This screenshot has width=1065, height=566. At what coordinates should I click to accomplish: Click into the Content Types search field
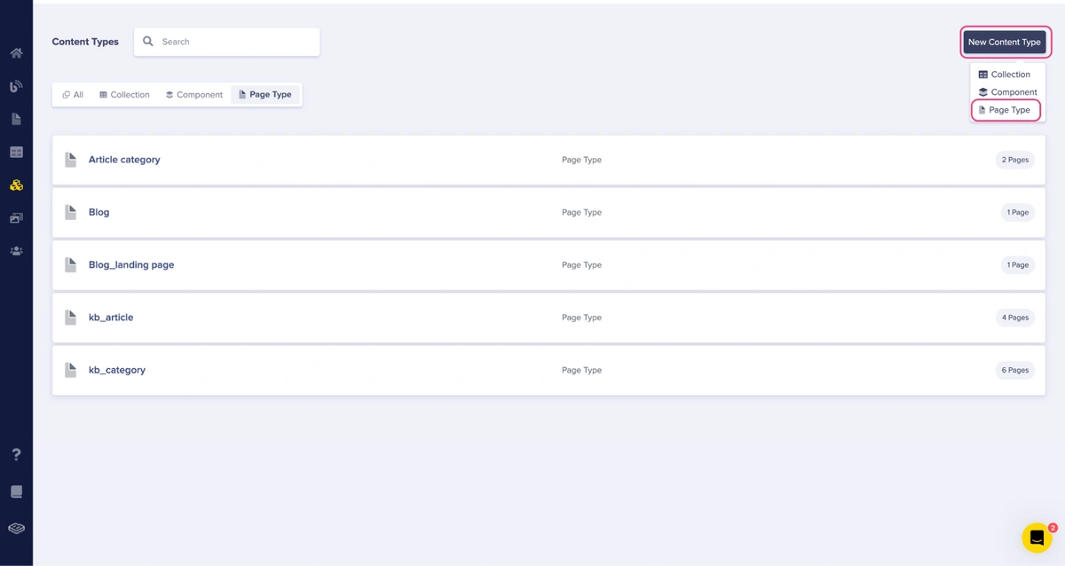[x=235, y=42]
